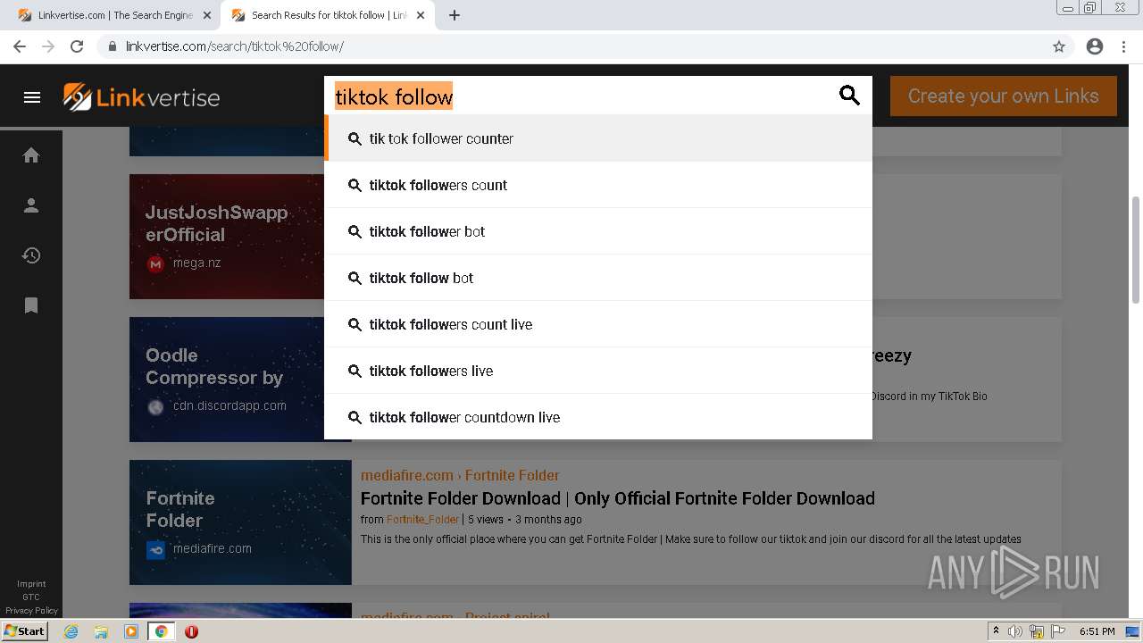Viewport: 1143px width, 643px height.
Task: Open Oodle Compressor thumbnail
Action: [227, 380]
